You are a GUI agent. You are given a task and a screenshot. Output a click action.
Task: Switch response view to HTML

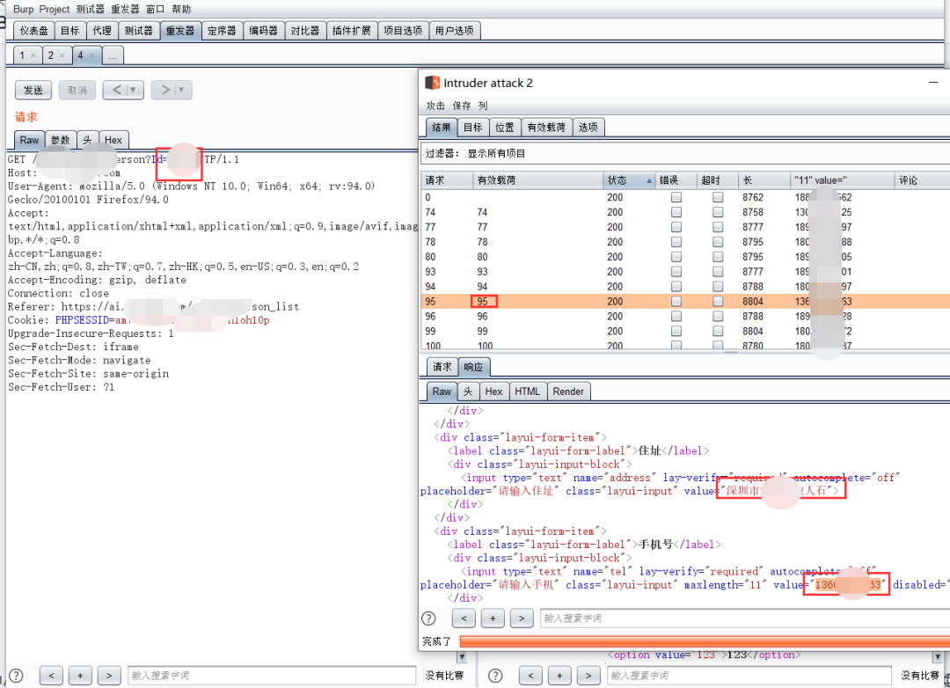coord(527,392)
